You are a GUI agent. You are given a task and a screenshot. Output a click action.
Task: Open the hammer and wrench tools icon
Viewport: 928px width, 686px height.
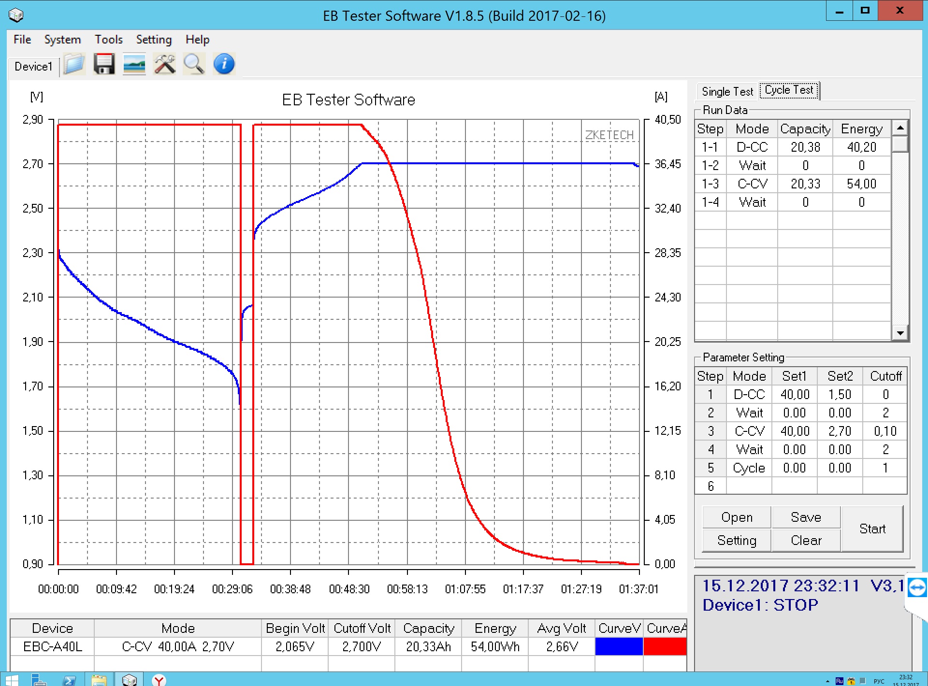164,64
